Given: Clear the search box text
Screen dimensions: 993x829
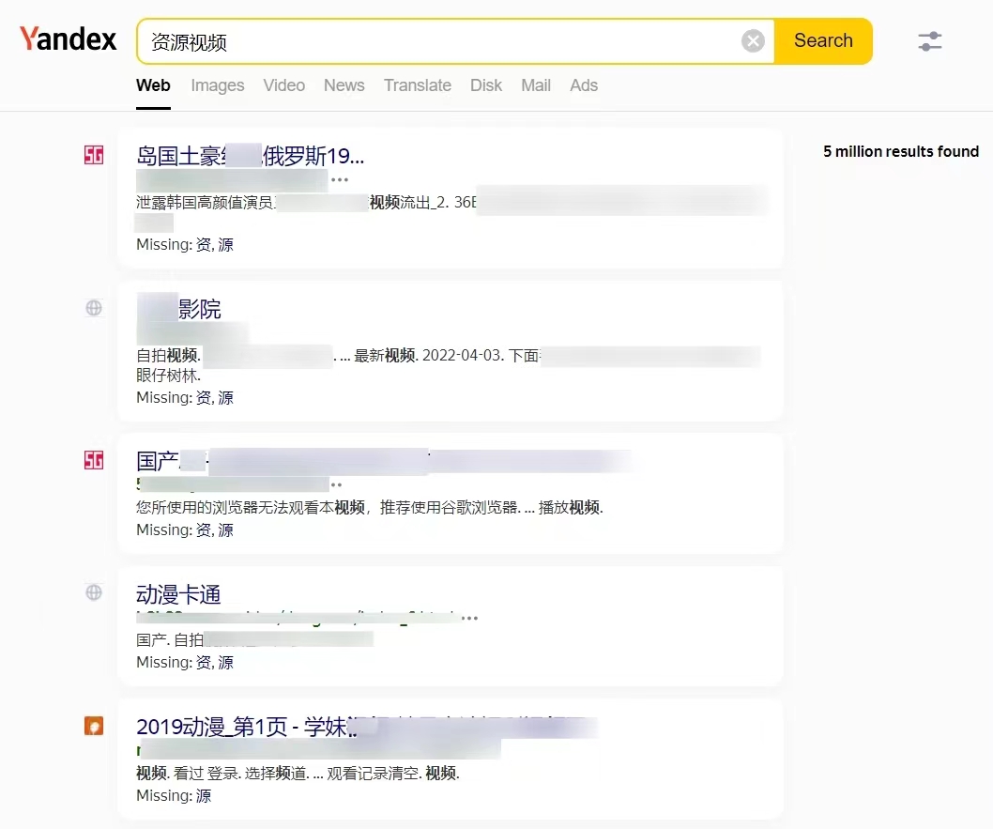Looking at the screenshot, I should (753, 41).
